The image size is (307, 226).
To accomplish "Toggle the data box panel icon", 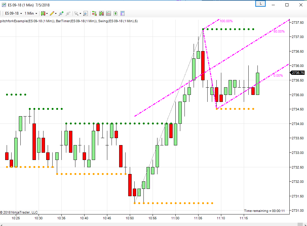I will click(122, 13).
